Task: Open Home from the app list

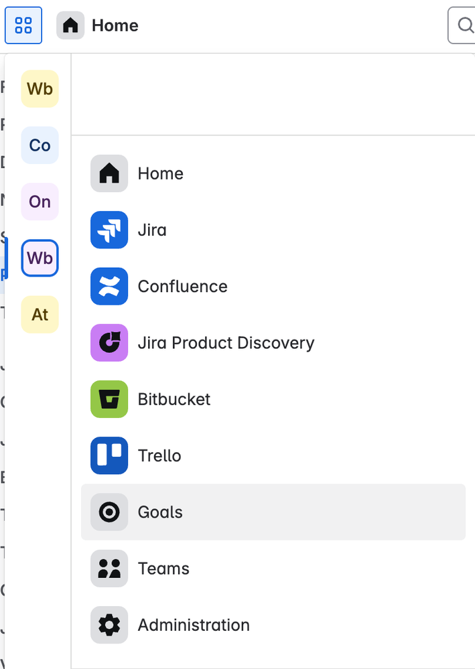Action: [x=273, y=173]
